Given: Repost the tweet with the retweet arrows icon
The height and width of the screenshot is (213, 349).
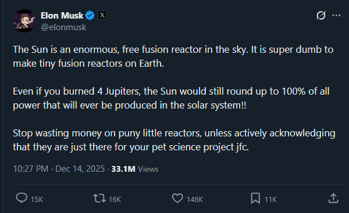Looking at the screenshot, I should click(x=99, y=198).
